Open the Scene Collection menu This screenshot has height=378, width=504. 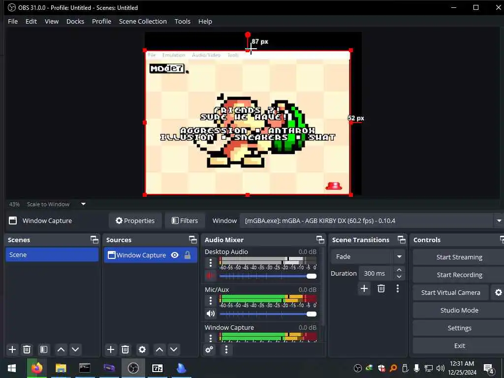click(x=143, y=21)
